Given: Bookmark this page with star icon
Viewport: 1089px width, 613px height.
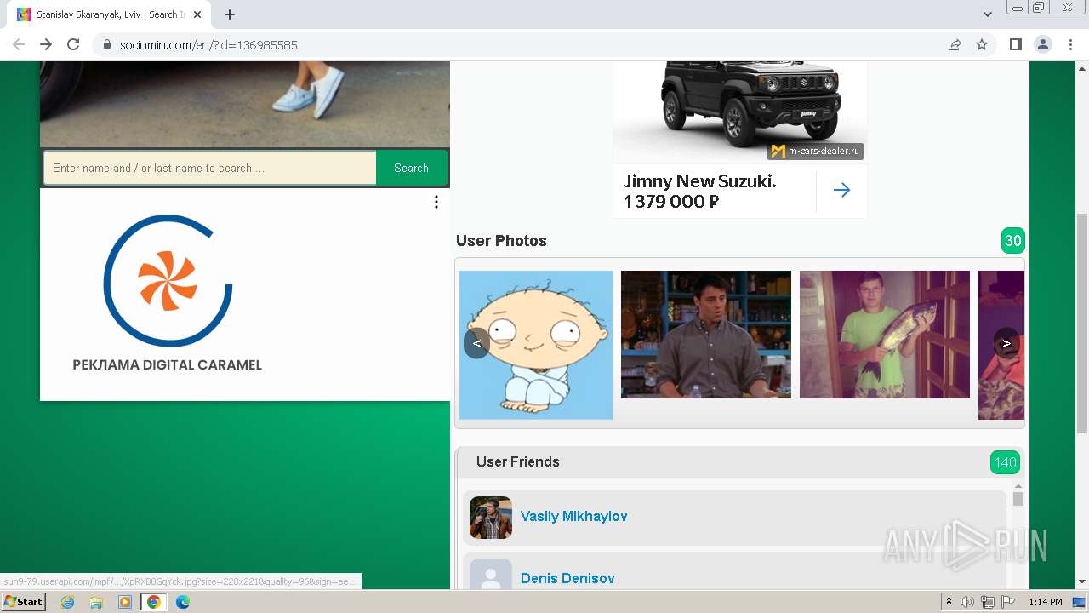Looking at the screenshot, I should [x=982, y=44].
